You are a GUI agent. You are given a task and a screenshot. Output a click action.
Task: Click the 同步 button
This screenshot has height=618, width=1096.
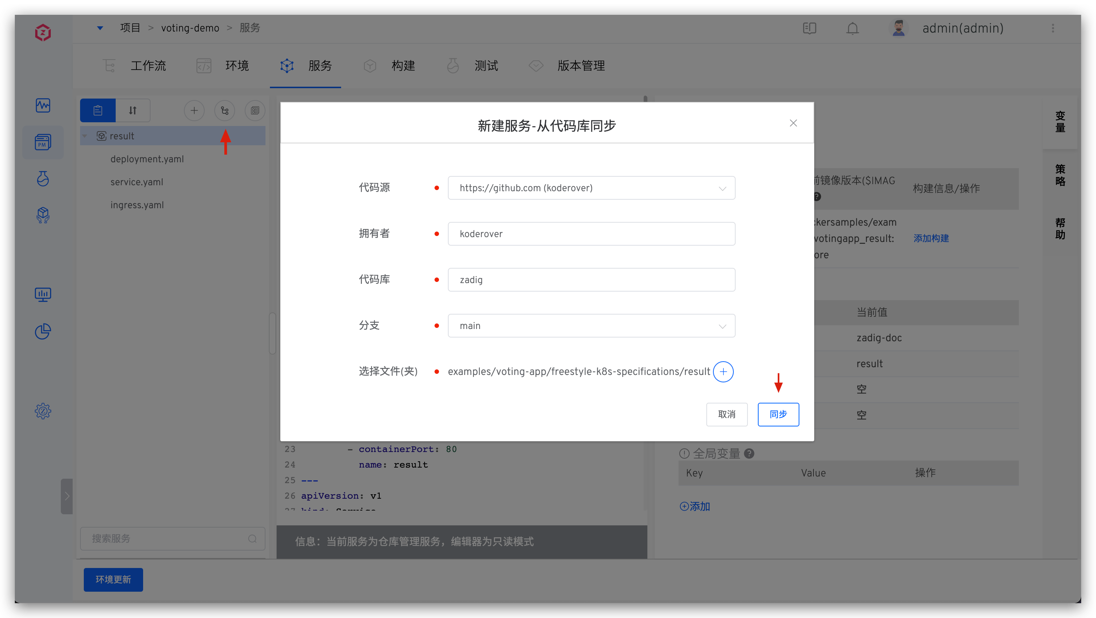(778, 414)
